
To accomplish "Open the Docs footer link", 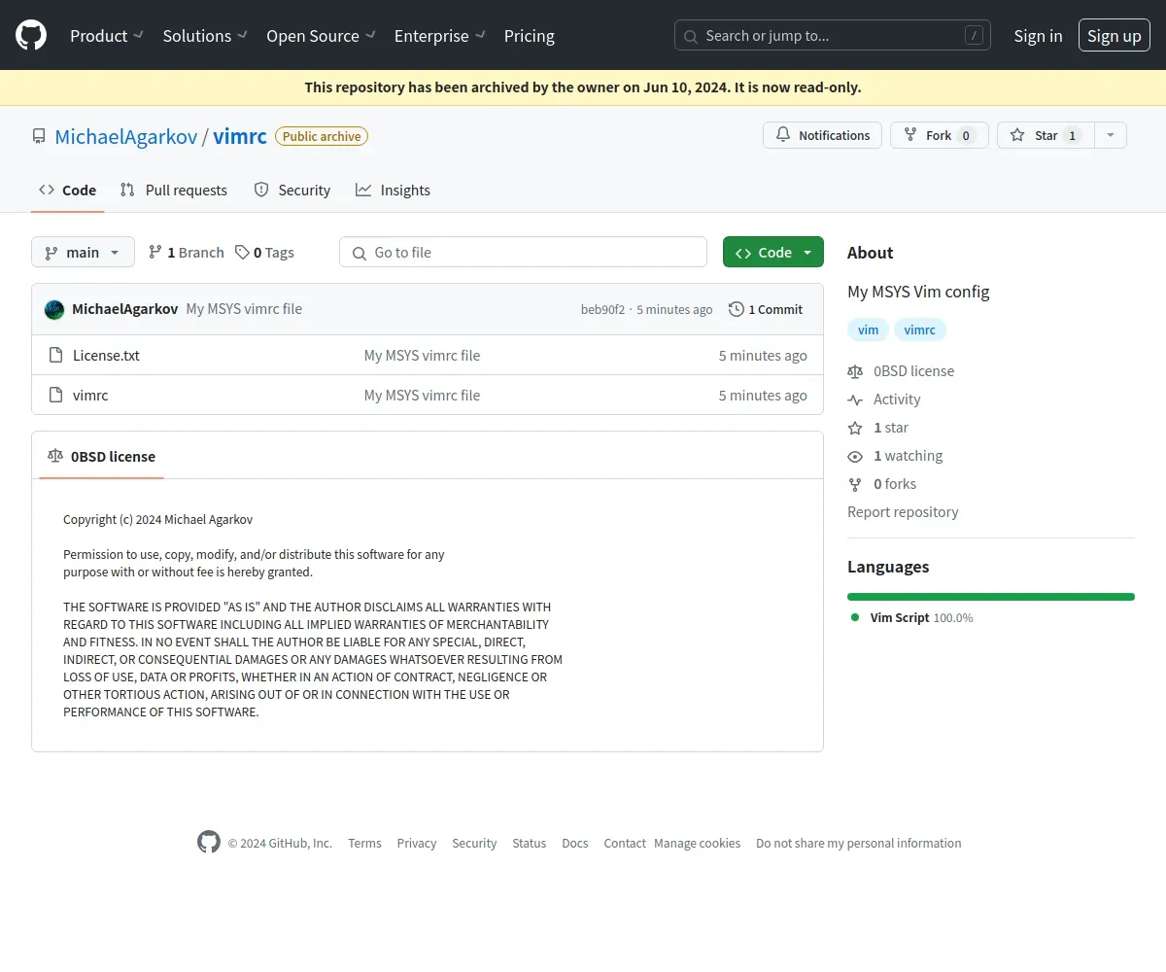I will point(575,844).
